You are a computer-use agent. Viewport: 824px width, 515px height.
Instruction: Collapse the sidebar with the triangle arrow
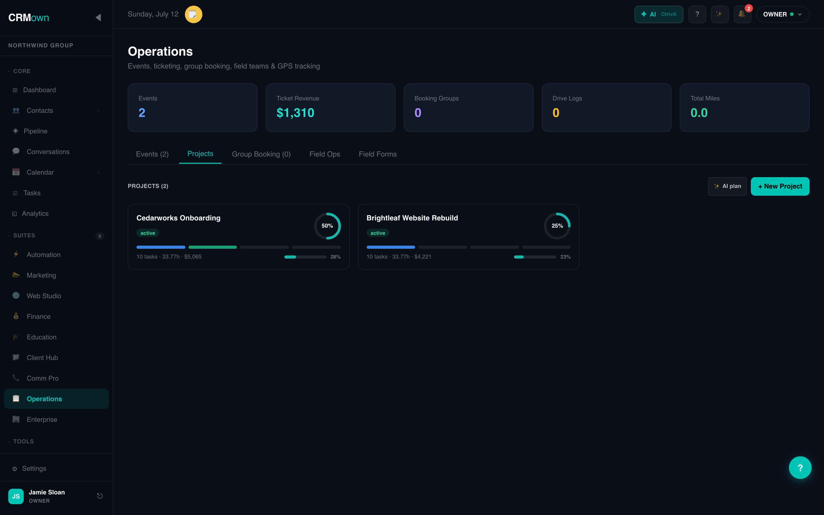coord(98,17)
